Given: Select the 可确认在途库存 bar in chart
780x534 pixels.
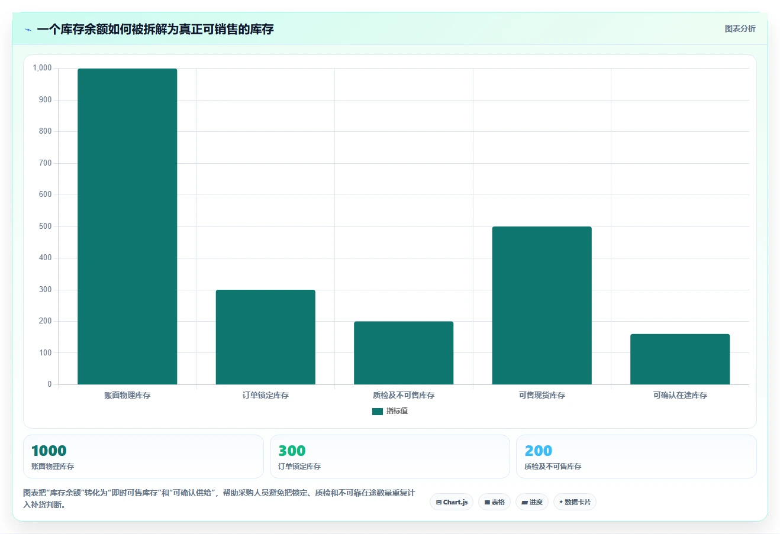Looking at the screenshot, I should 680,360.
